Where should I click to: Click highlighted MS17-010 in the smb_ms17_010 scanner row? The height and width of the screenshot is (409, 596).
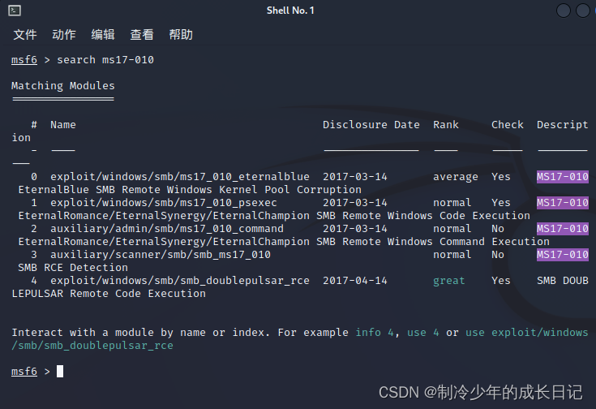click(x=563, y=254)
